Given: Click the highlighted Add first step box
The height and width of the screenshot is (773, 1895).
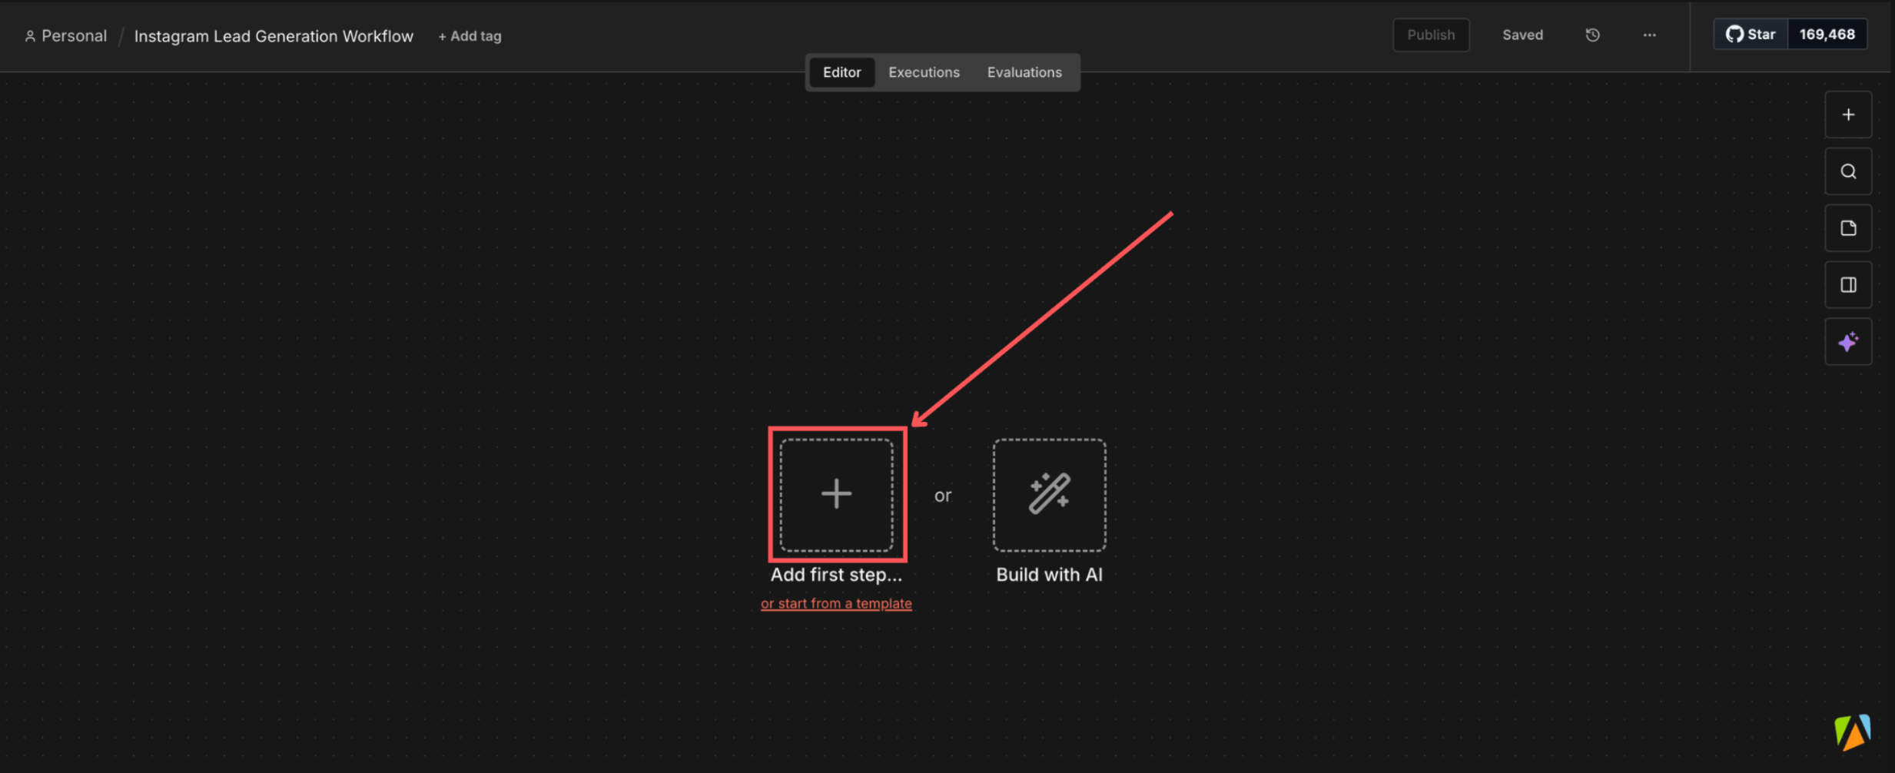Looking at the screenshot, I should [835, 494].
